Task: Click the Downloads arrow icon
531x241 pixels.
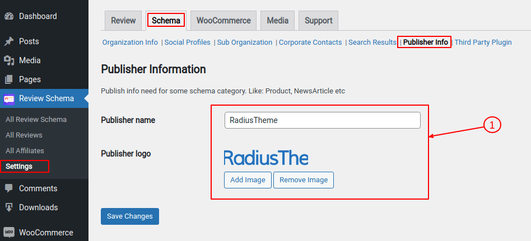Action: coord(9,207)
